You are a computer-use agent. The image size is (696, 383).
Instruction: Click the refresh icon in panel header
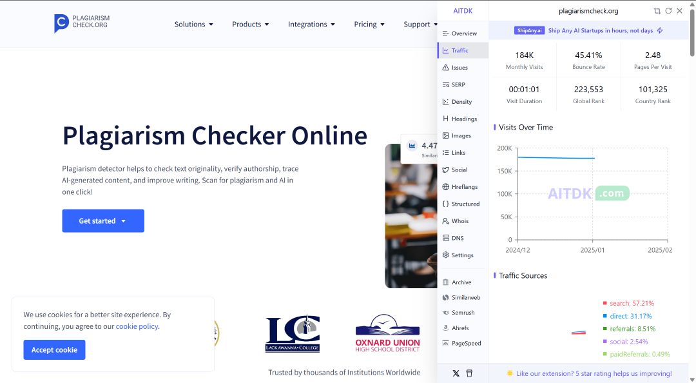click(x=668, y=11)
